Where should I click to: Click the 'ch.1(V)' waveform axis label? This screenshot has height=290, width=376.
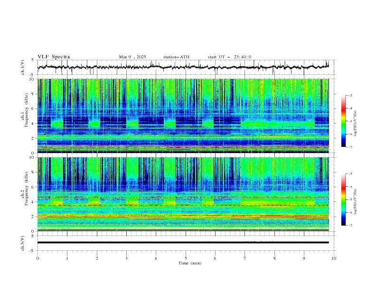23,67
